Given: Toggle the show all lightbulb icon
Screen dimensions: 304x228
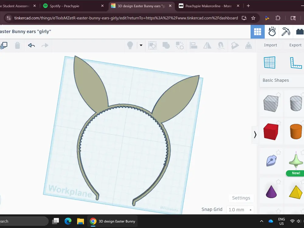Looking at the screenshot, I should (130, 45).
